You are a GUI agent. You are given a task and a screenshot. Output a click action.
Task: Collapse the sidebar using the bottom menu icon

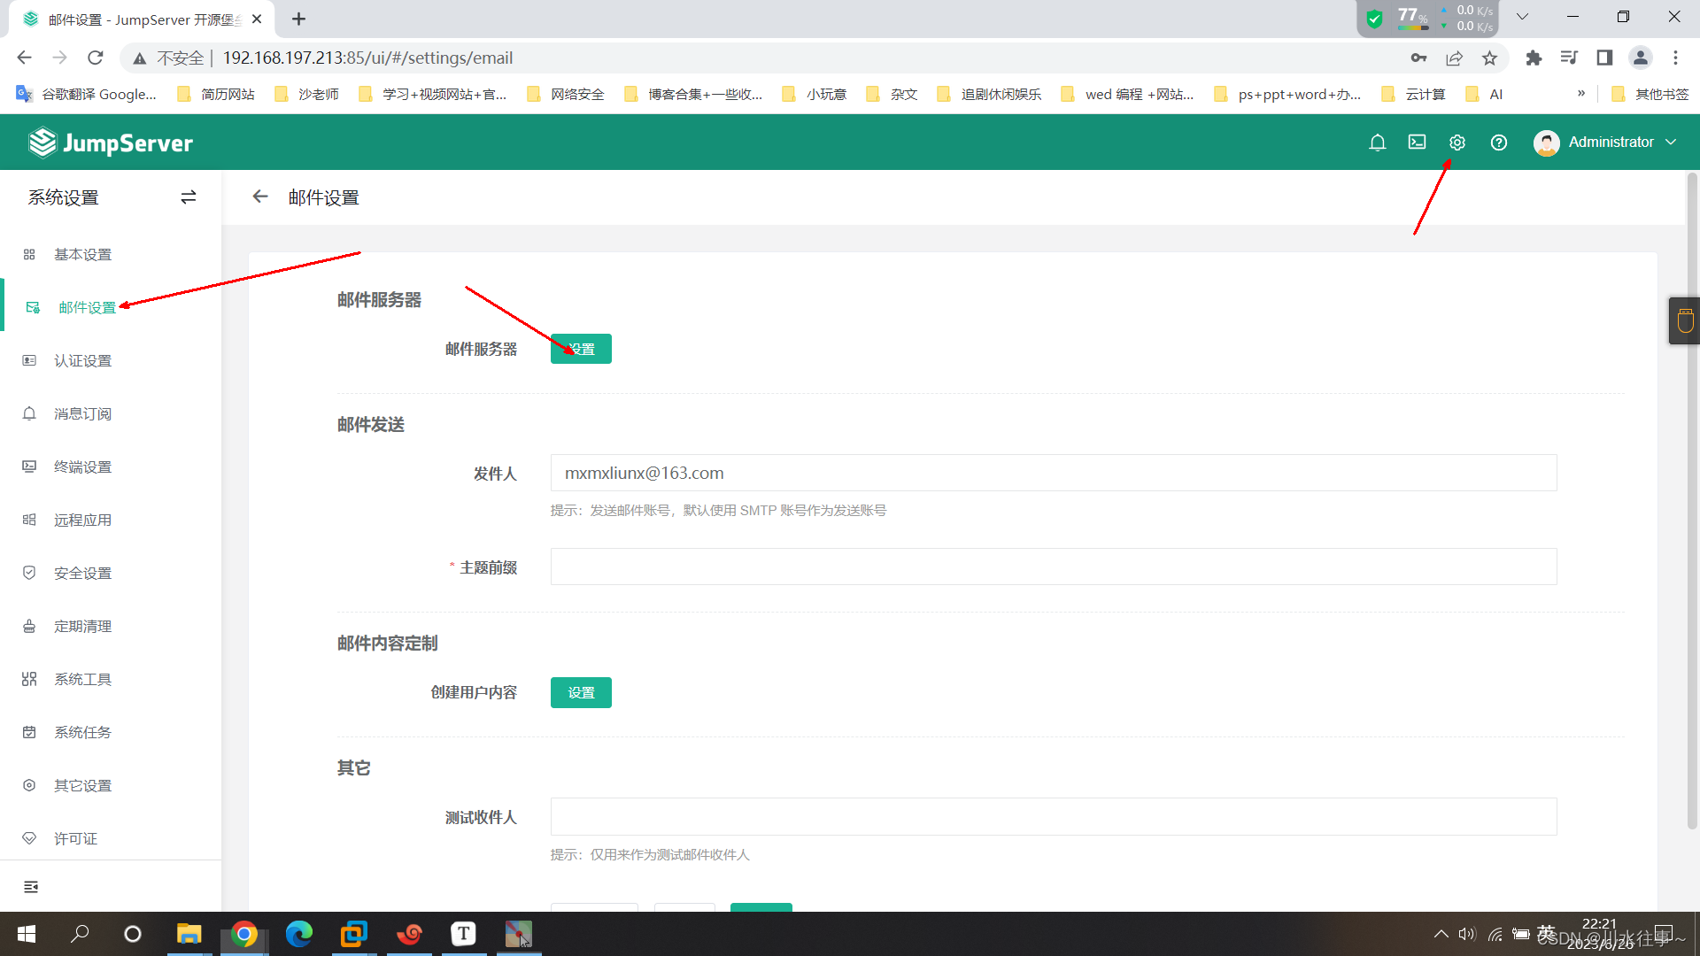(31, 887)
